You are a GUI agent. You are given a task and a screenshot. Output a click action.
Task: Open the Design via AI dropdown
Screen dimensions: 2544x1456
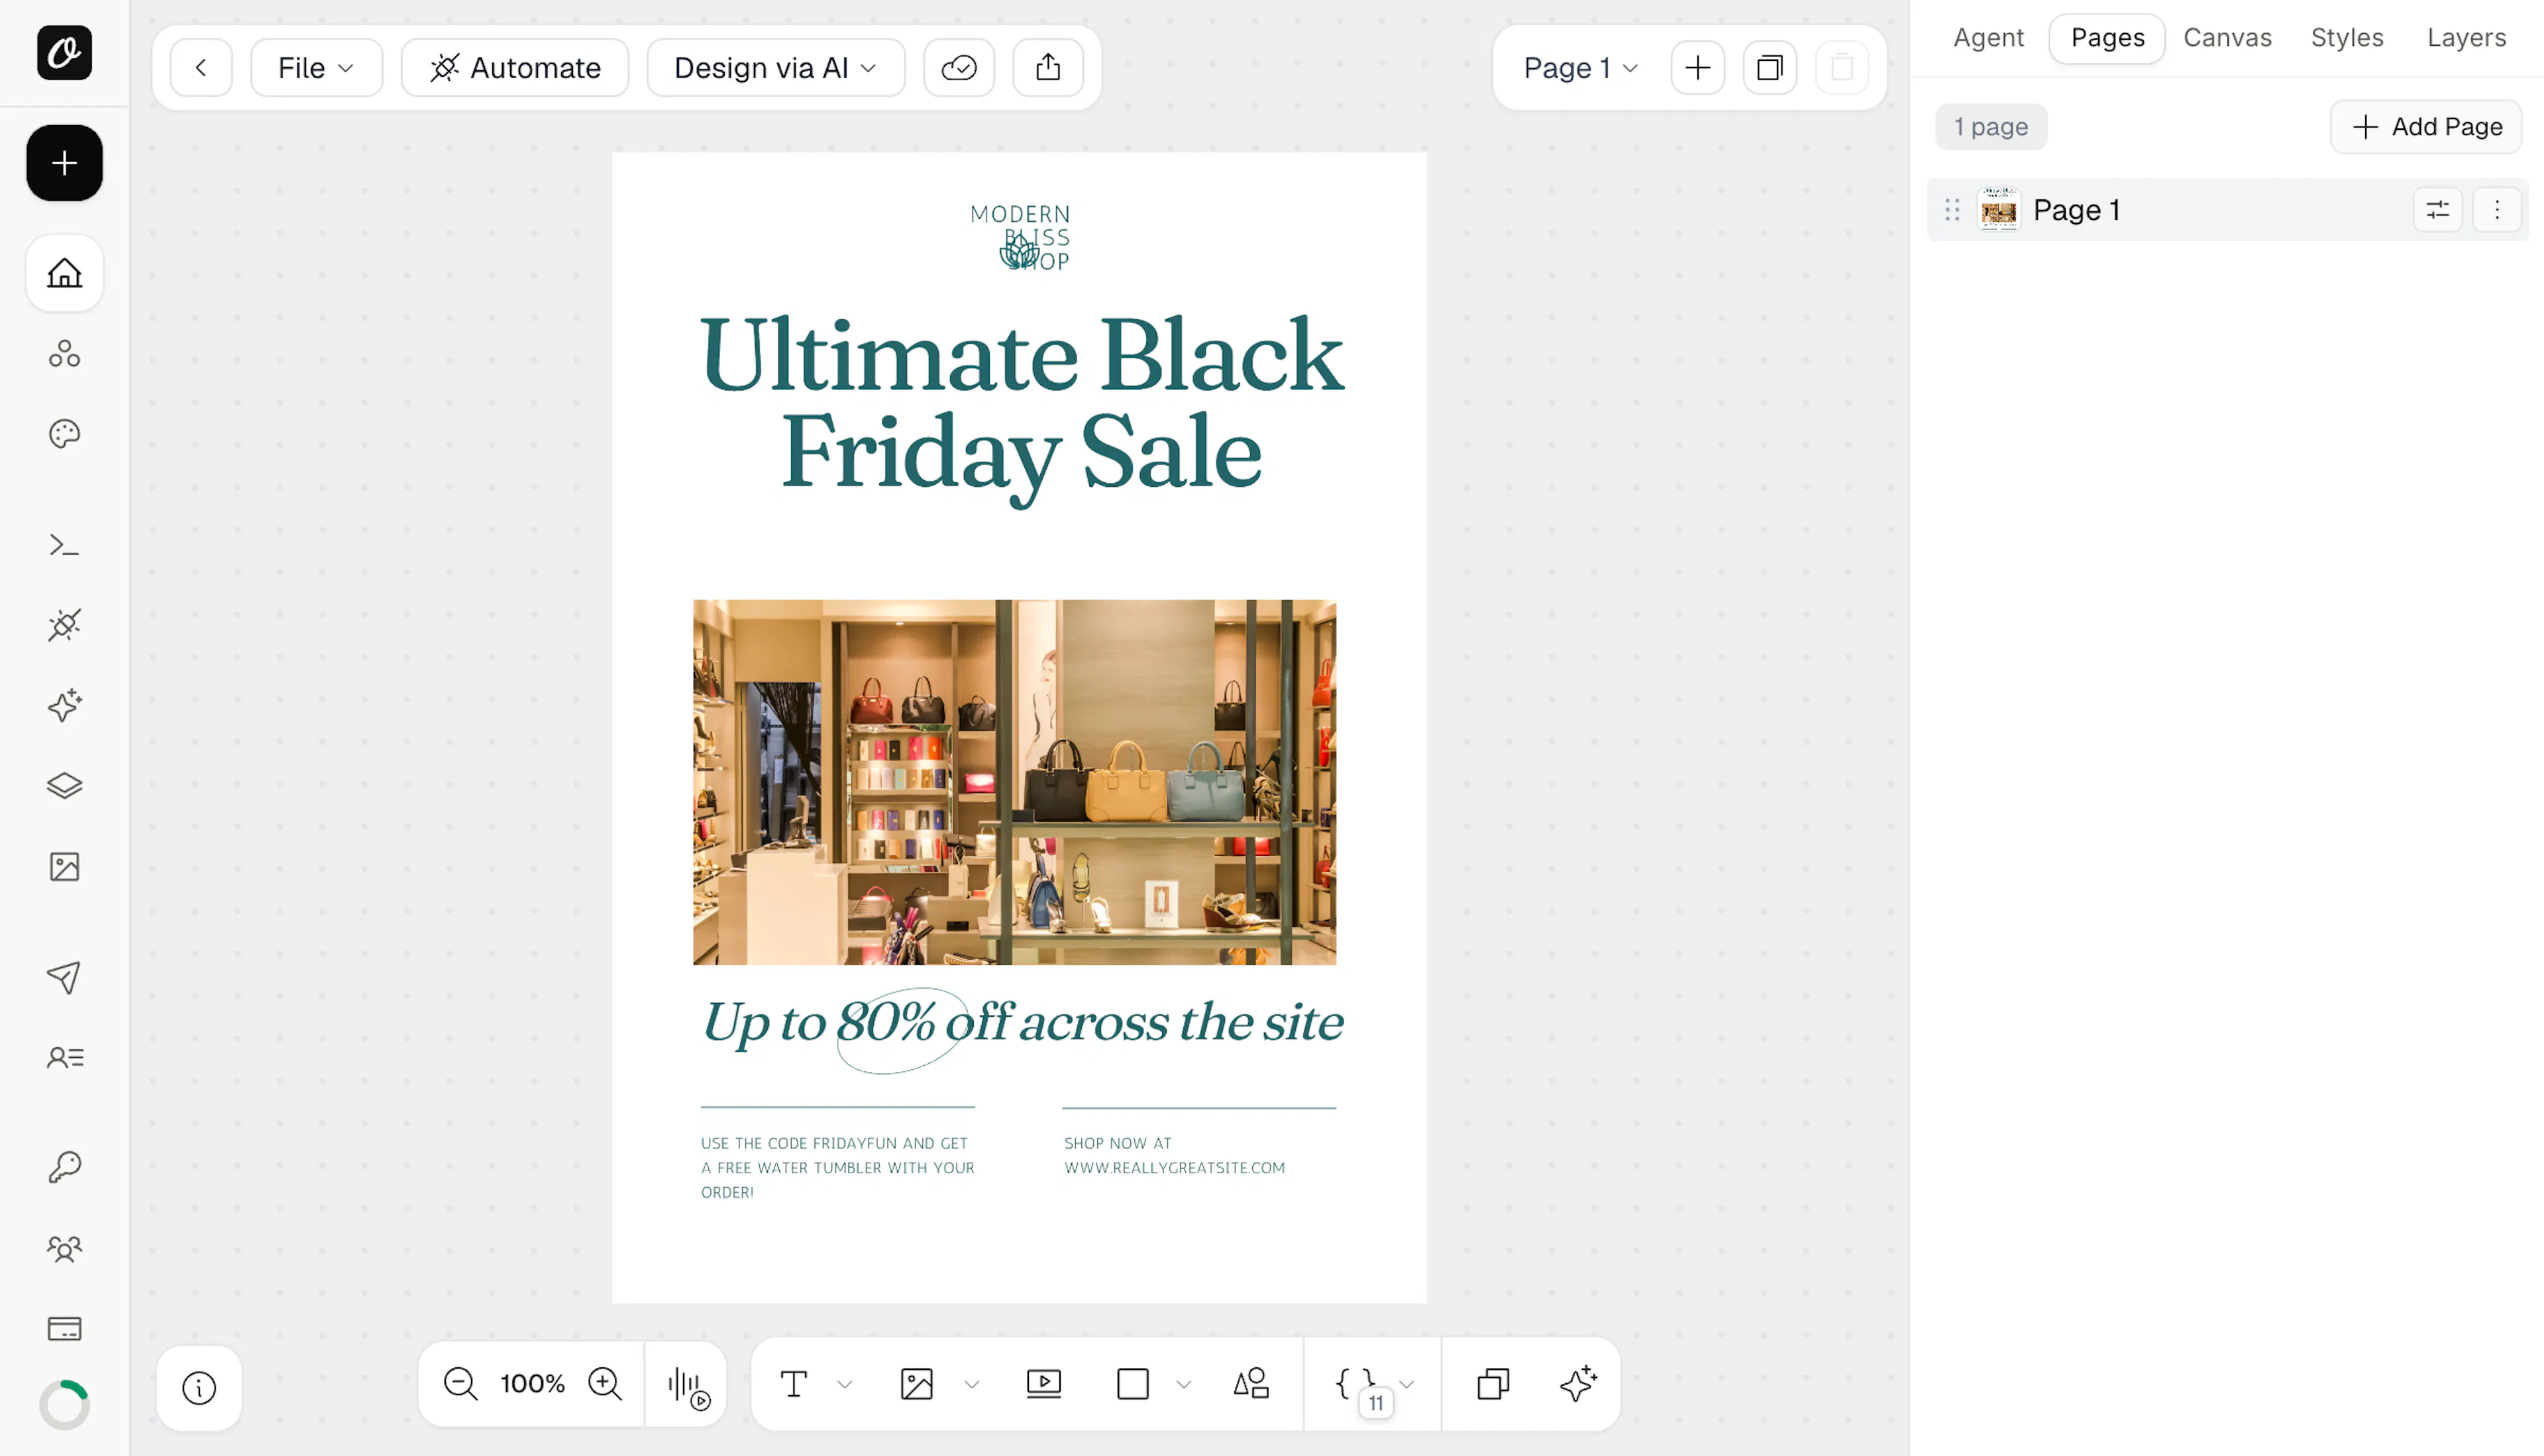click(776, 68)
